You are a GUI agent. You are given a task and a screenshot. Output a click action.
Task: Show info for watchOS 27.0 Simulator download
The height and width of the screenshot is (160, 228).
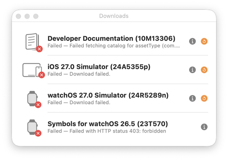point(192,98)
